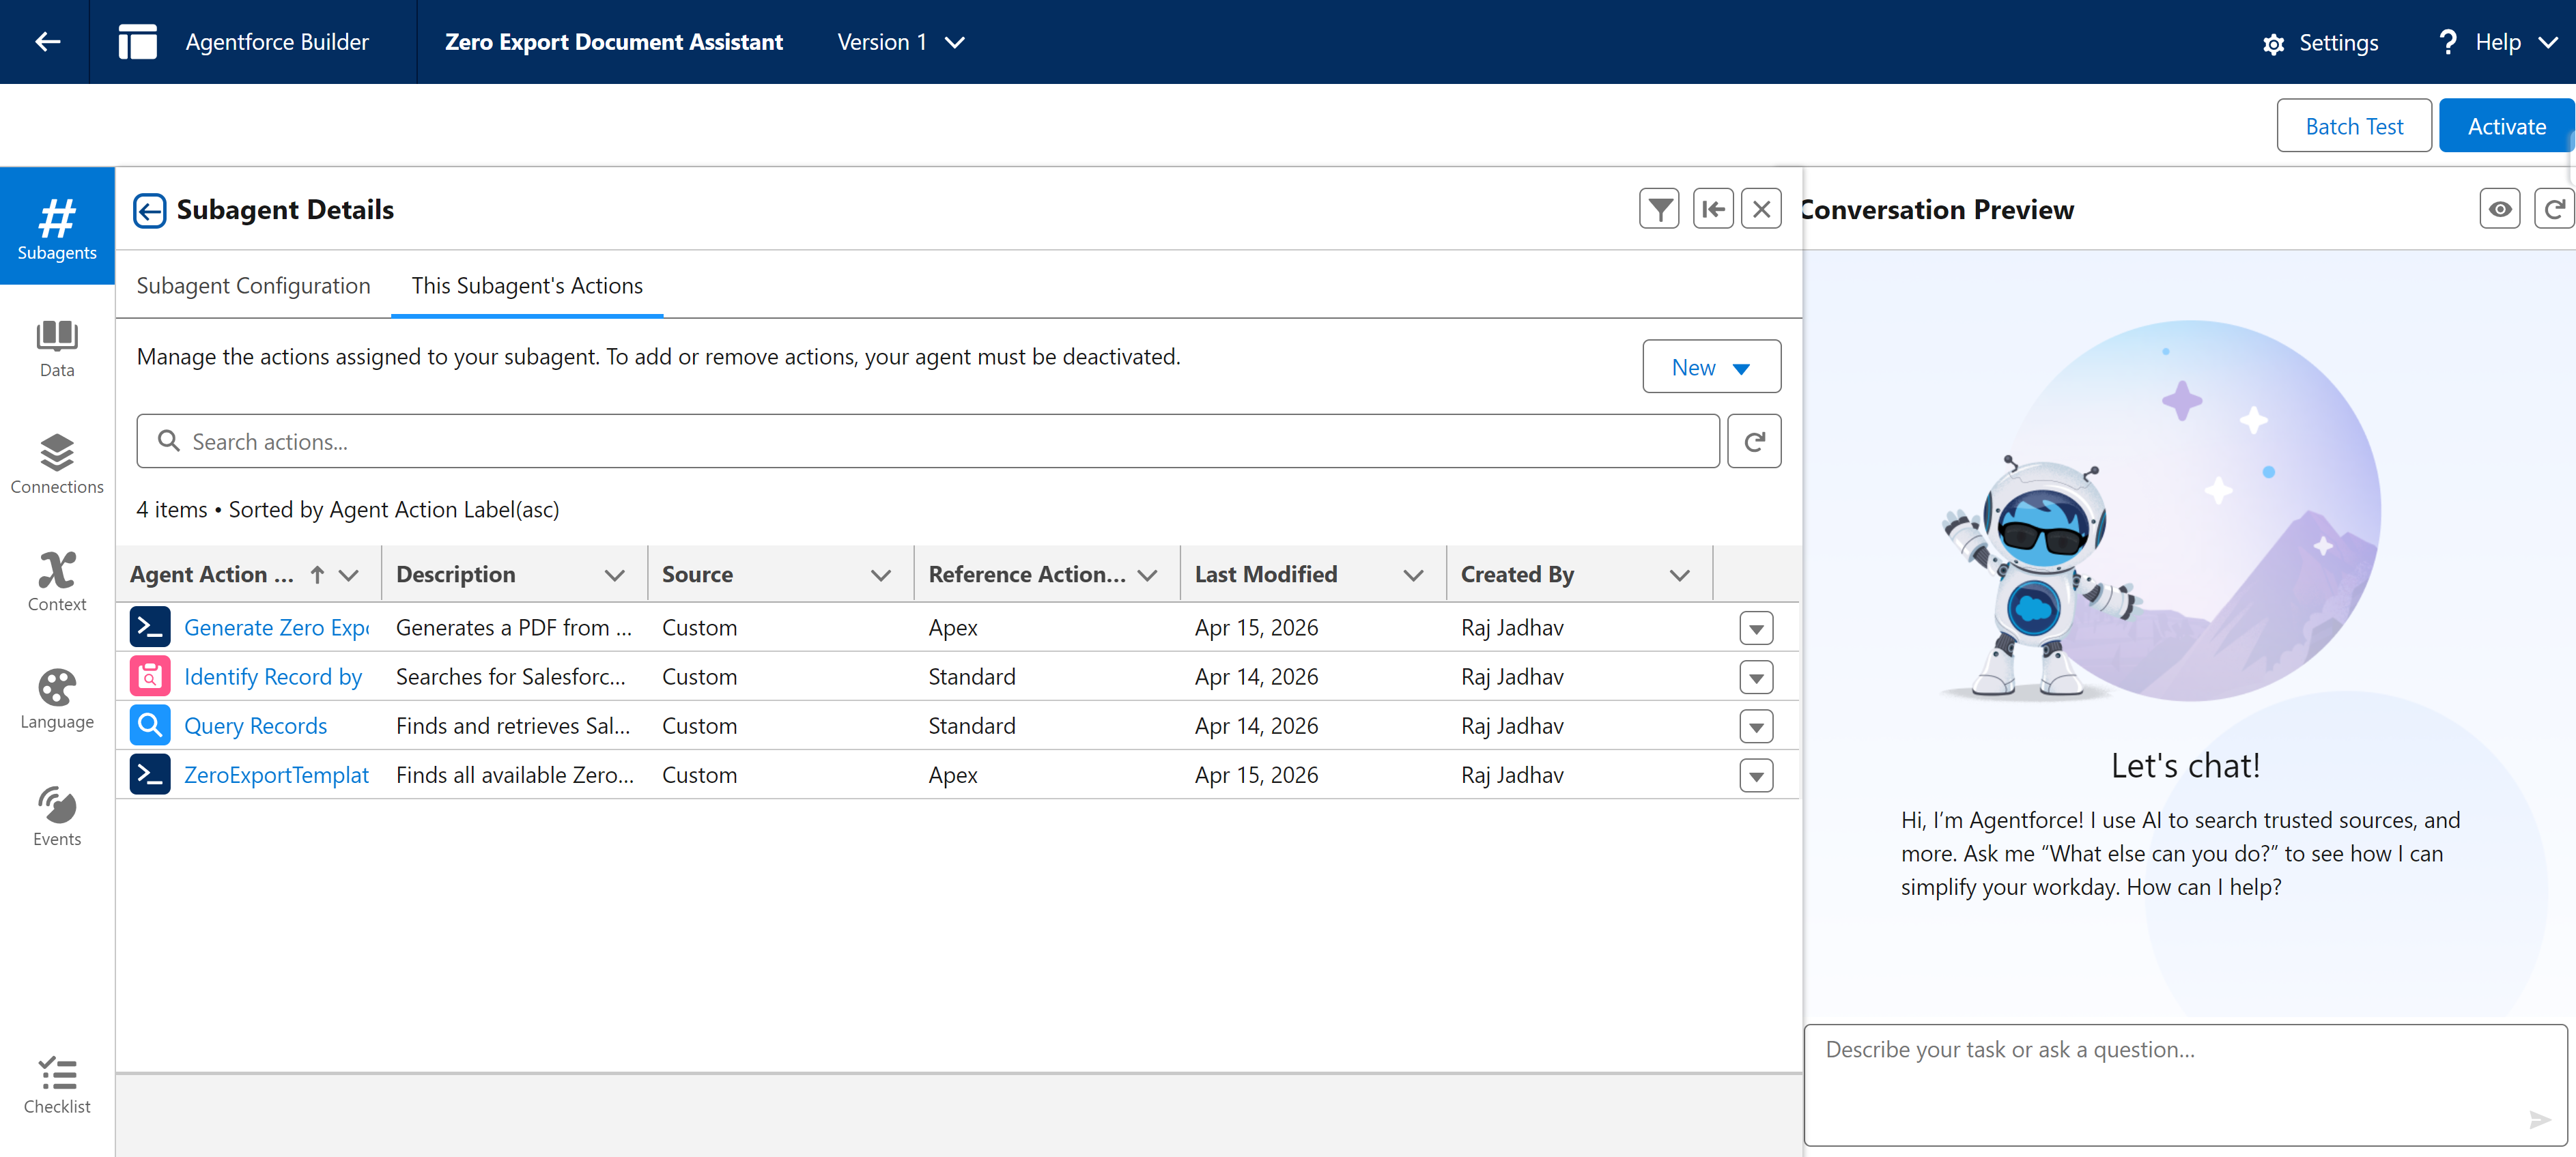This screenshot has height=1157, width=2576.
Task: Open the Last Modified column menu chevron
Action: [x=1413, y=575]
